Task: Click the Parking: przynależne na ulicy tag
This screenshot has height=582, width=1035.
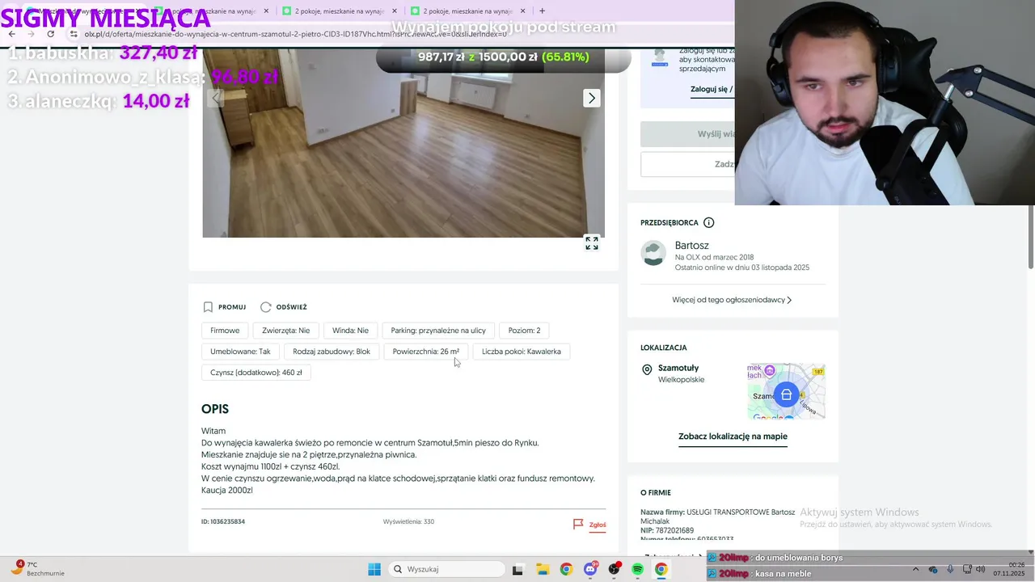Action: coord(438,331)
